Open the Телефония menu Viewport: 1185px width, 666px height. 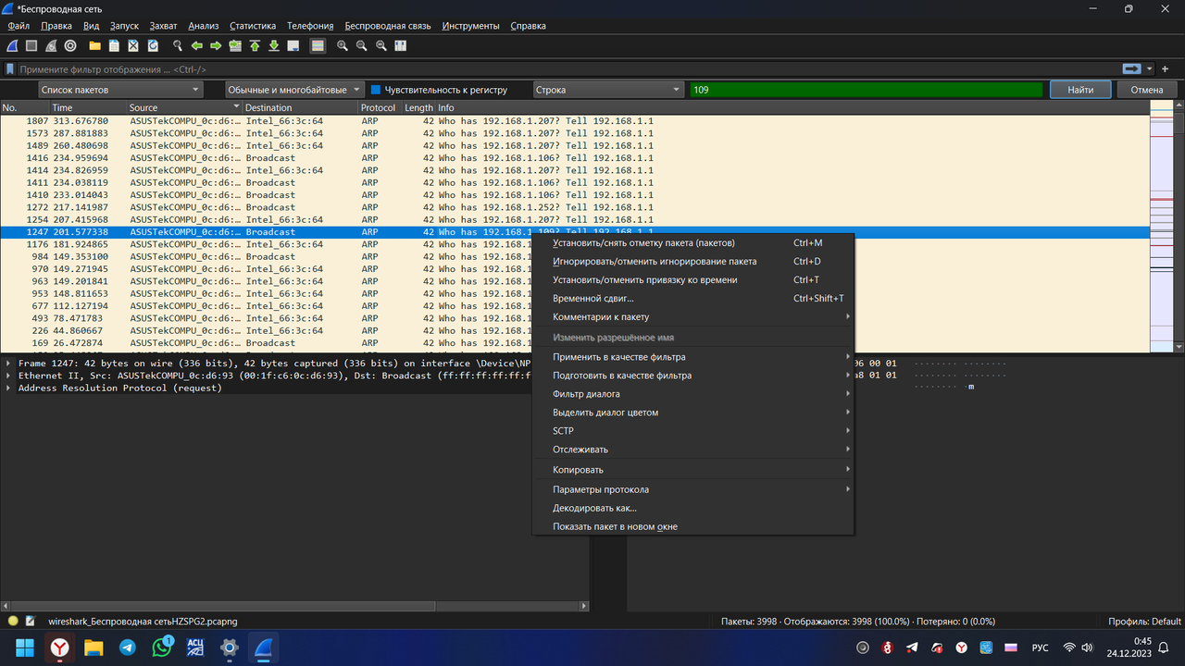point(310,26)
